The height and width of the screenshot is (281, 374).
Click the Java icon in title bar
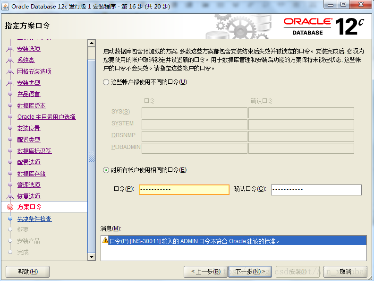(5, 6)
